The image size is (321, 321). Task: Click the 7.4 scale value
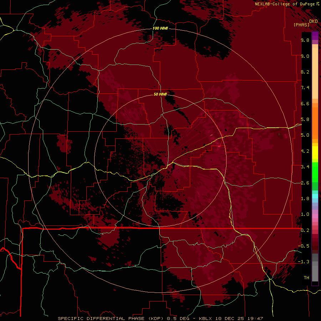305,88
